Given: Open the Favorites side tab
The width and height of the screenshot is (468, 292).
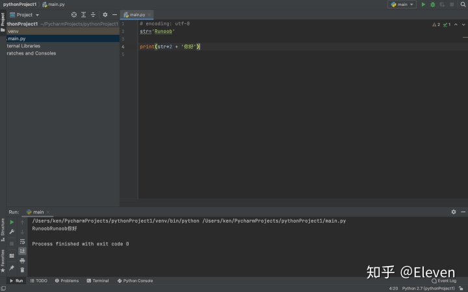Looking at the screenshot, I should click(3, 261).
